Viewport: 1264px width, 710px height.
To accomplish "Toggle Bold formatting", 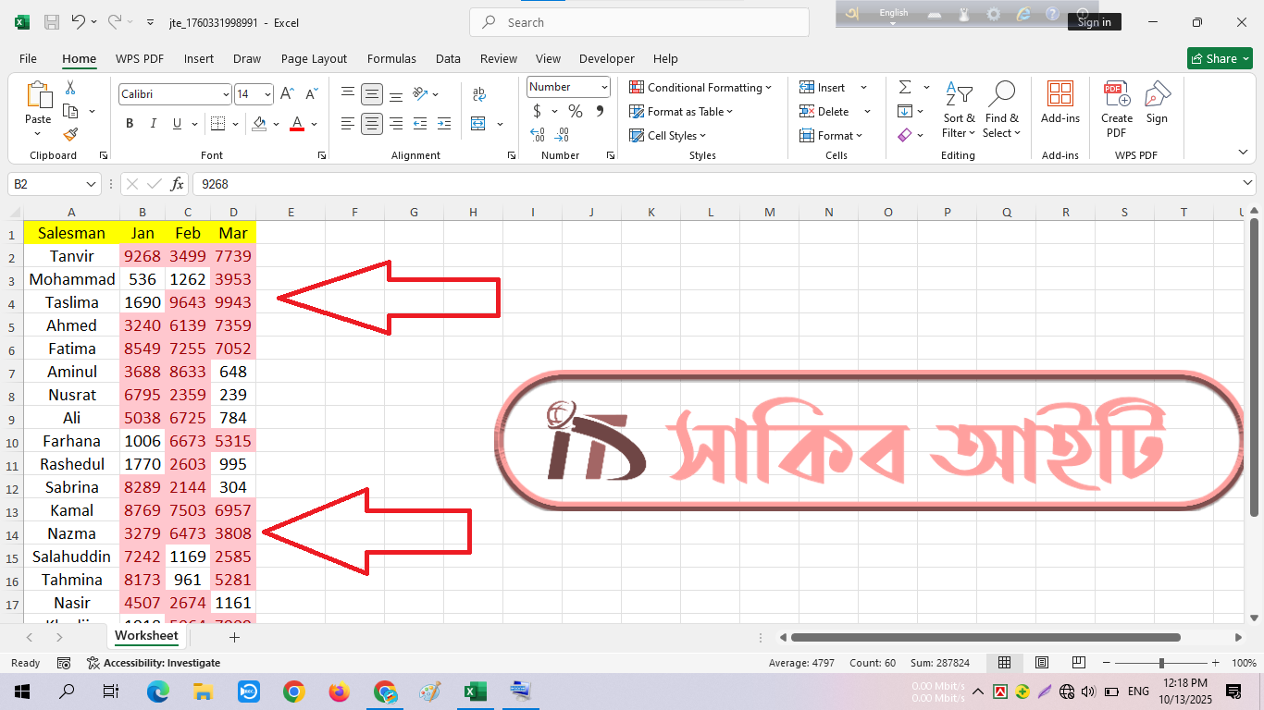I will (x=130, y=124).
